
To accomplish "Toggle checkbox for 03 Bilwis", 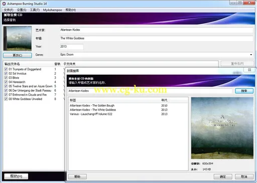I will pos(6,78).
